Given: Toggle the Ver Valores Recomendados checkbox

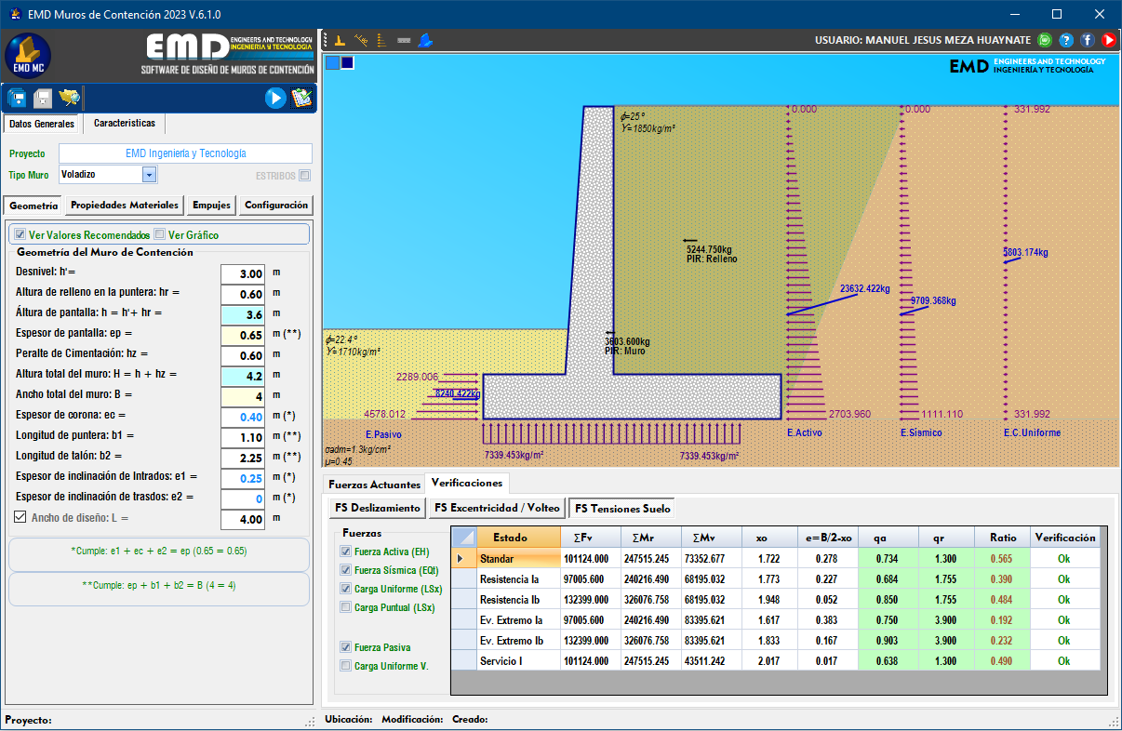Looking at the screenshot, I should [x=20, y=235].
